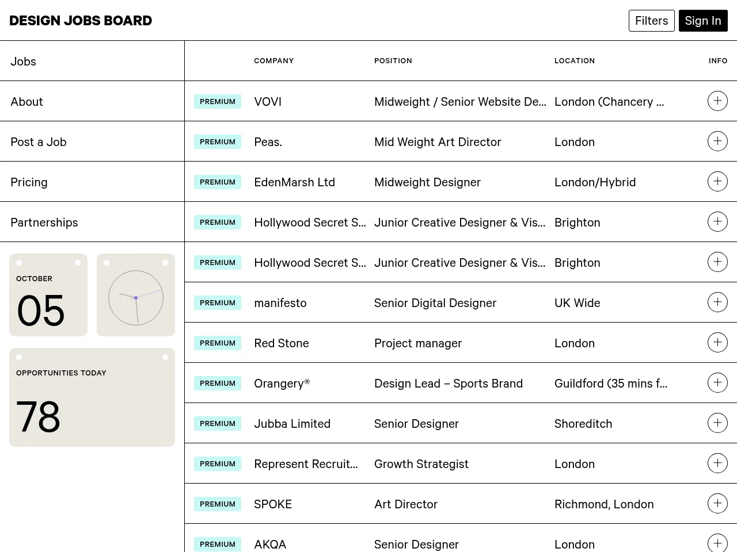
Task: Click the POSITION column header
Action: click(x=393, y=60)
